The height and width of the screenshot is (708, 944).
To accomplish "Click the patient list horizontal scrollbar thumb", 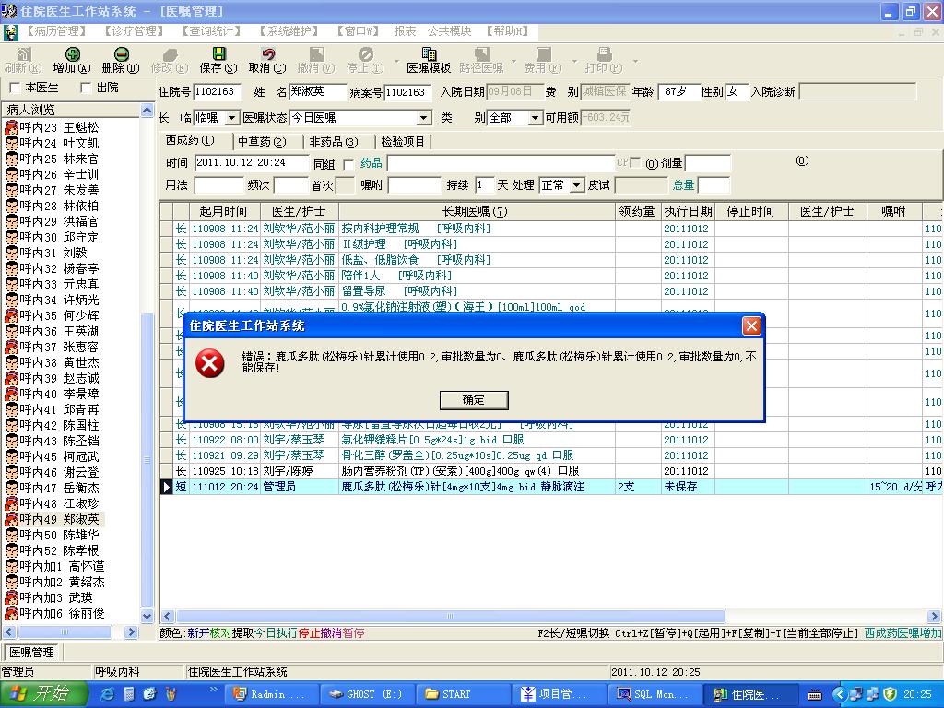I will (x=65, y=632).
